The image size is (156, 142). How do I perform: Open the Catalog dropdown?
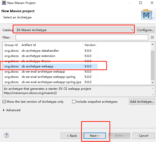(75, 30)
